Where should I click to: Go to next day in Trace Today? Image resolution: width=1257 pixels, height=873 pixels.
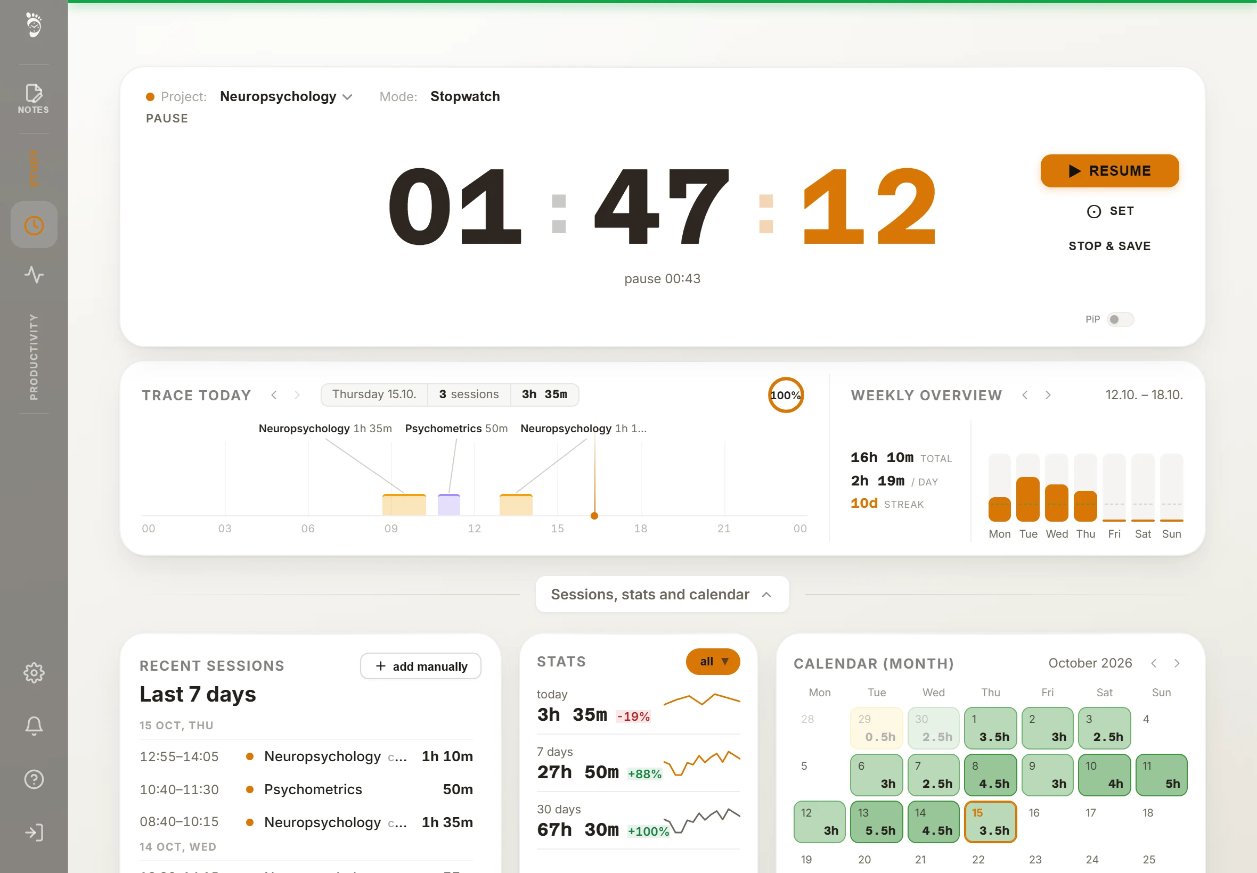coord(297,394)
